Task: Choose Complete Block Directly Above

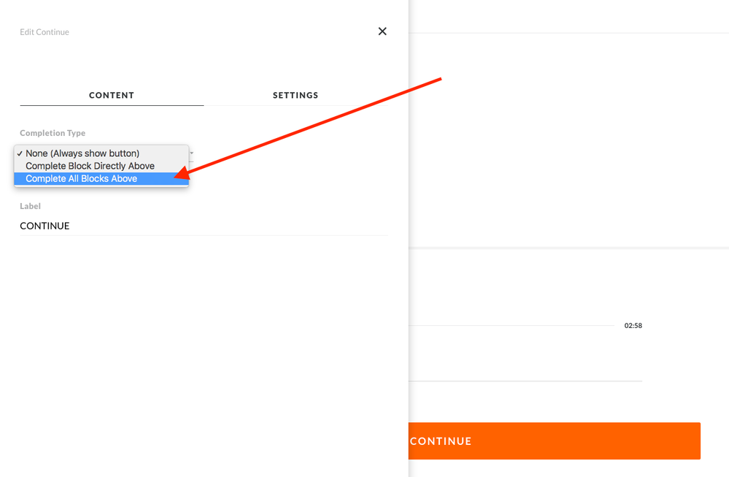Action: pyautogui.click(x=90, y=166)
